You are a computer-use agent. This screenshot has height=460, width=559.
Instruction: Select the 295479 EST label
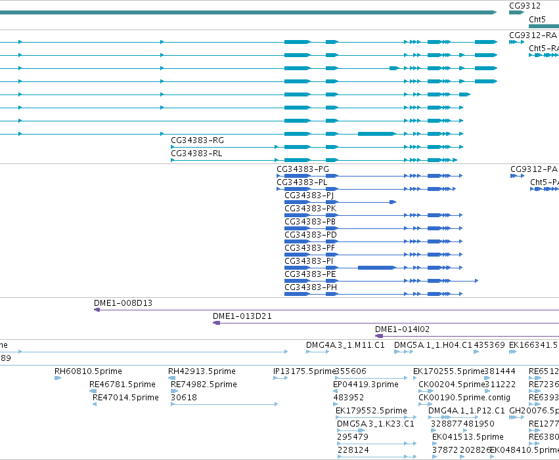[x=353, y=438]
